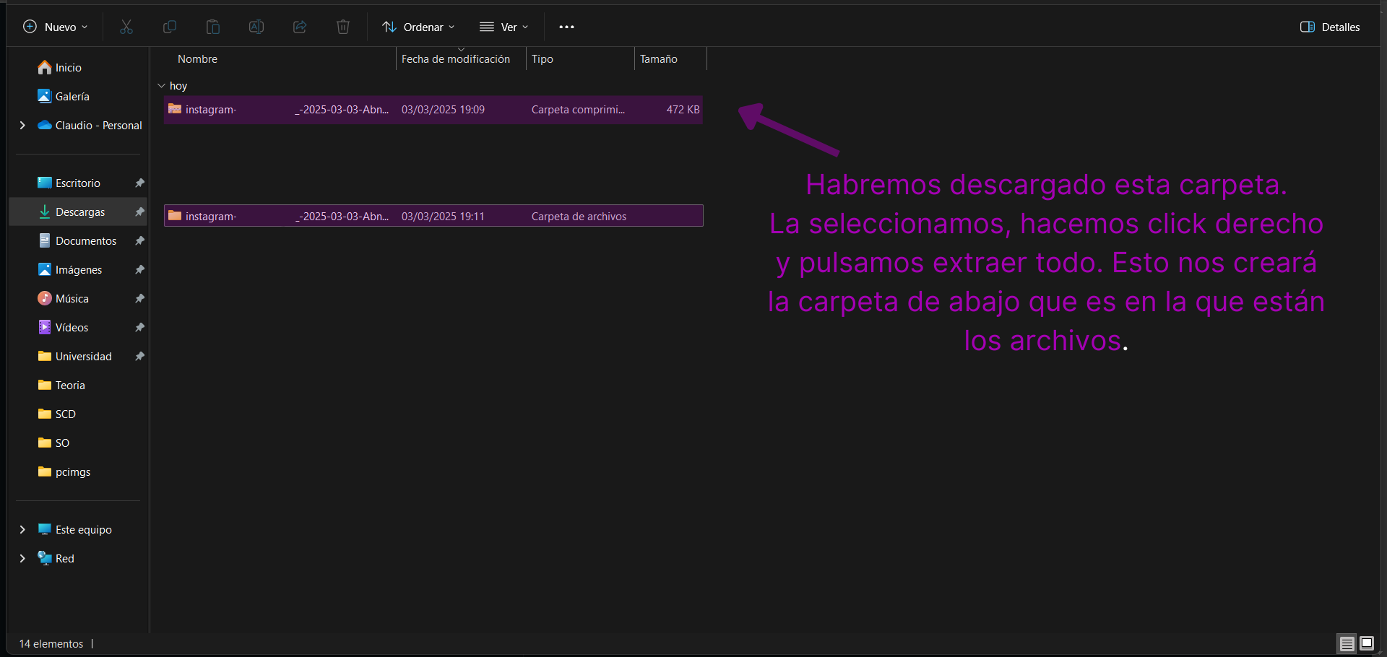Click pin icon next to Música
The height and width of the screenshot is (657, 1387).
click(x=139, y=298)
